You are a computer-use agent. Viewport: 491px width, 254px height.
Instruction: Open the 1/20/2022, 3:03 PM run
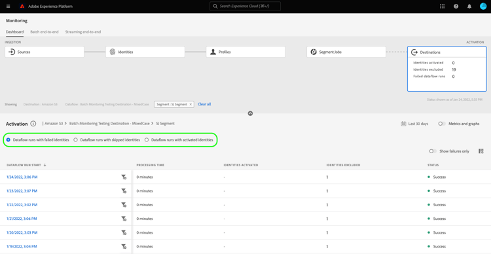click(x=22, y=232)
